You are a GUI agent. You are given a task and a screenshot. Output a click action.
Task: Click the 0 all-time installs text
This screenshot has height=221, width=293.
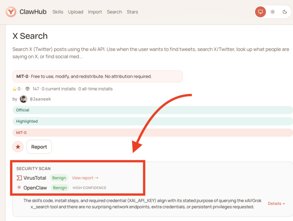(x=96, y=89)
